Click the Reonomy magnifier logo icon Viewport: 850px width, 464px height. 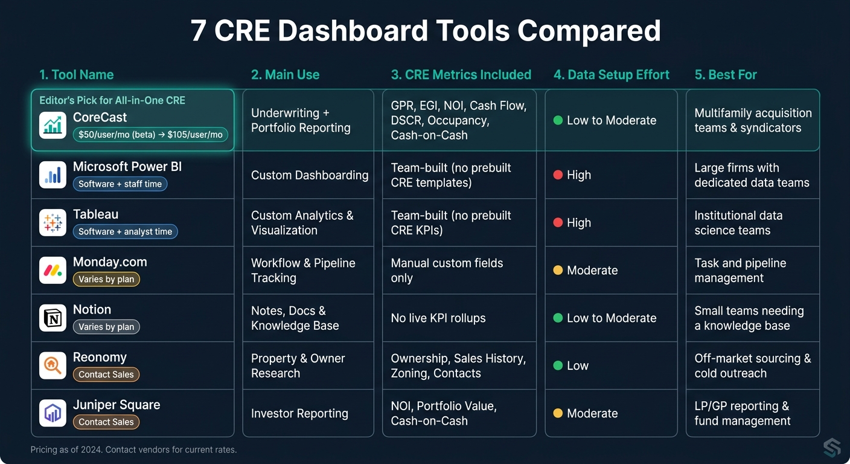point(53,366)
